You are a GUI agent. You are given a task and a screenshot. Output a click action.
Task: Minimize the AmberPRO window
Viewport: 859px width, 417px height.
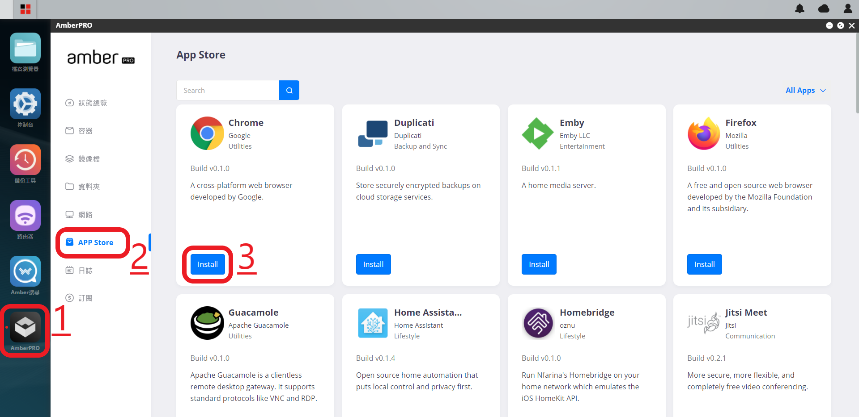(x=829, y=25)
